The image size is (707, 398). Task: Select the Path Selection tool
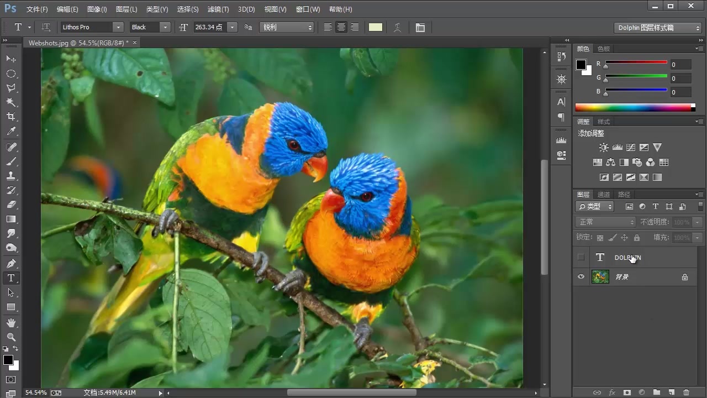(x=11, y=292)
